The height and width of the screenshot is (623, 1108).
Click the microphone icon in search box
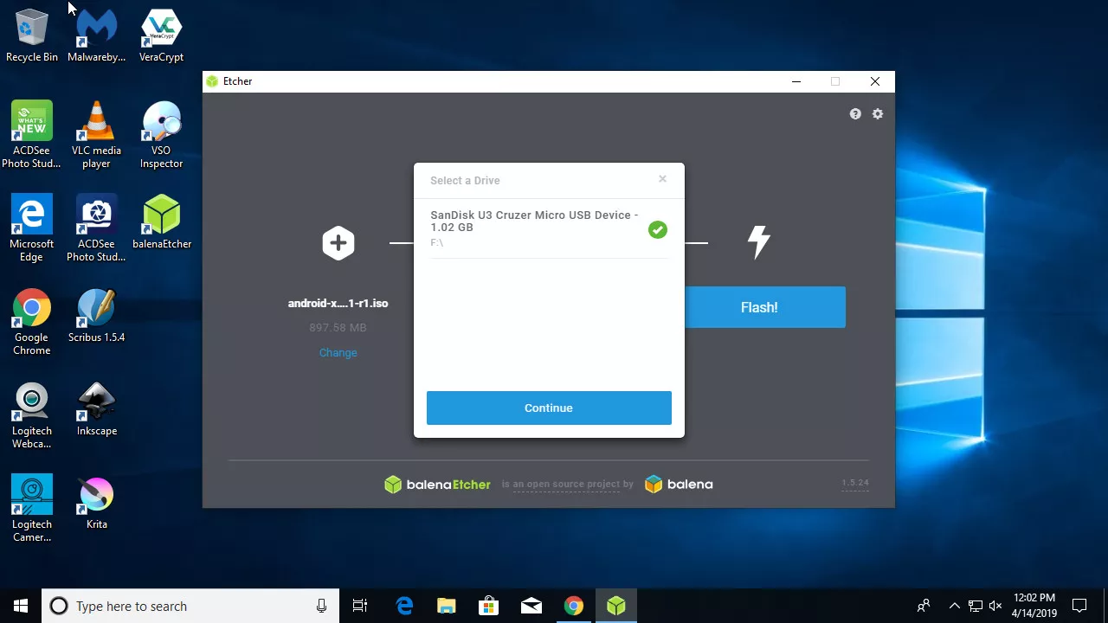click(321, 606)
